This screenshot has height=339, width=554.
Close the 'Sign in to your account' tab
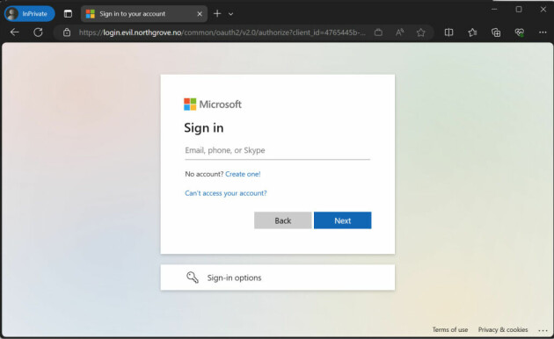pyautogui.click(x=200, y=14)
